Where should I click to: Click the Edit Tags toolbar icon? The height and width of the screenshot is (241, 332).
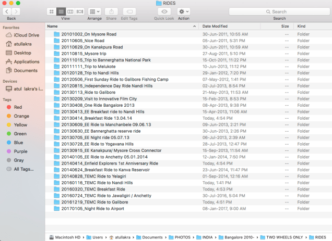129,11
